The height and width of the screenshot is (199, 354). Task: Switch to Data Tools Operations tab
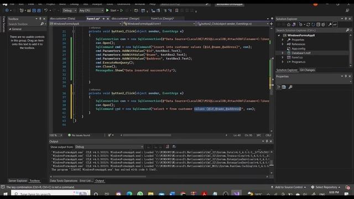coord(64,181)
